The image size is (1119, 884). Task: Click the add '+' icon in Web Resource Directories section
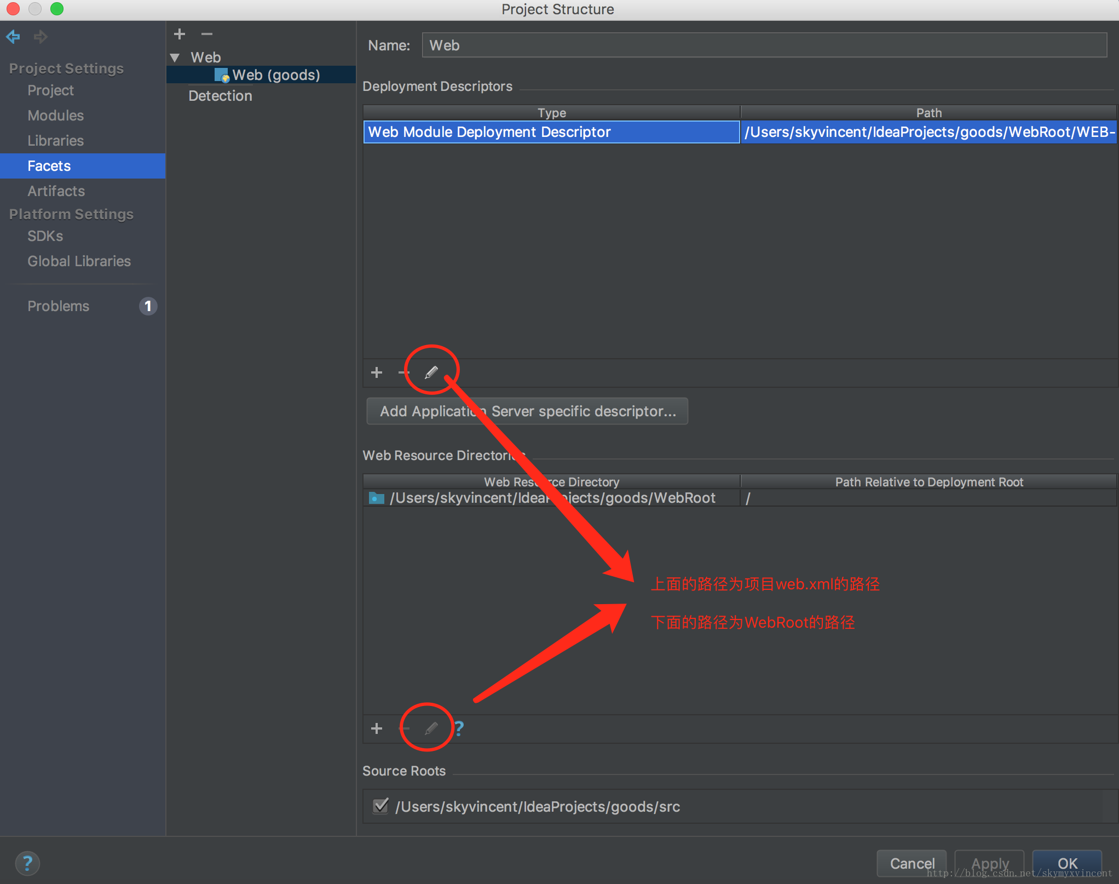coord(375,728)
